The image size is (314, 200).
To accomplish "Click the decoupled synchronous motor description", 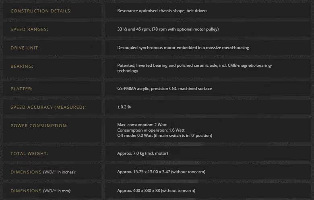I will point(183,47).
